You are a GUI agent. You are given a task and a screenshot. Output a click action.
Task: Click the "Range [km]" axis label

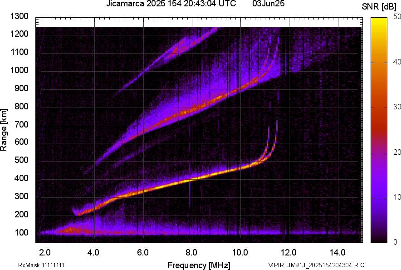4,130
